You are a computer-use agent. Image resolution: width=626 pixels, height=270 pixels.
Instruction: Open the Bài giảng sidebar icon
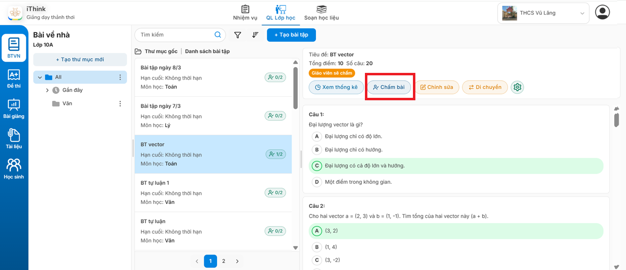14,109
